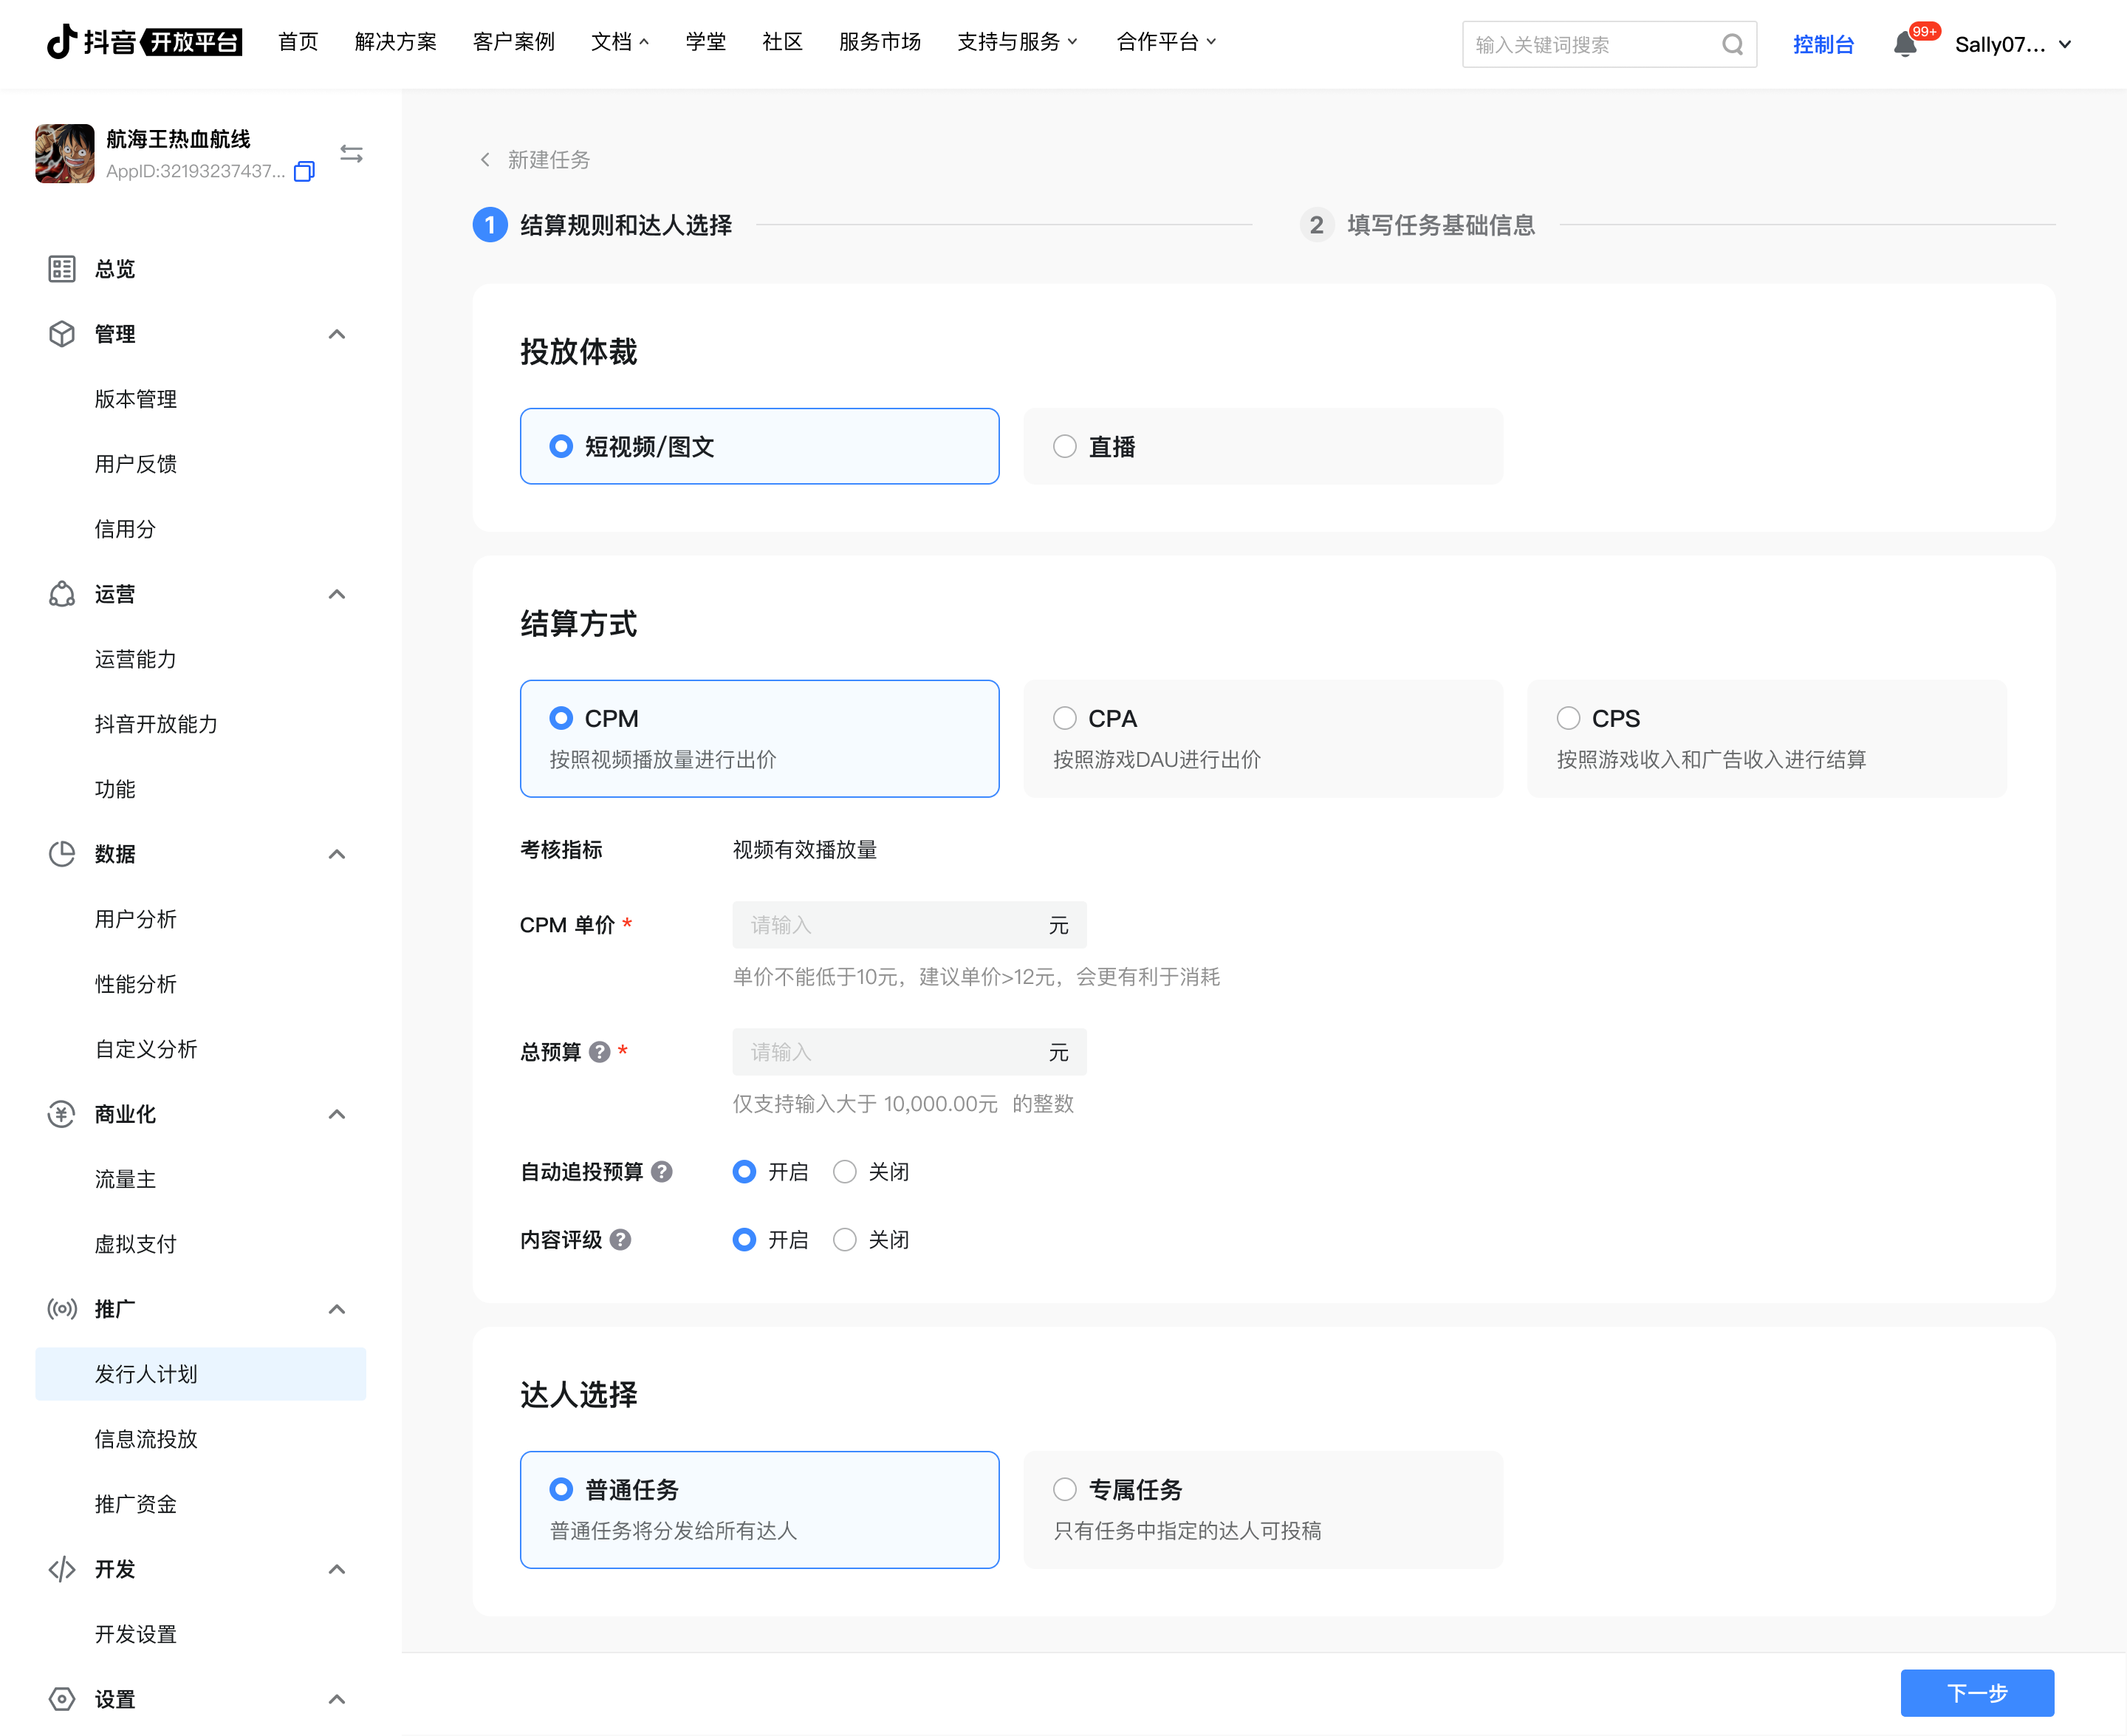Click help icon next to 内容评级
The width and height of the screenshot is (2127, 1736).
click(x=620, y=1240)
